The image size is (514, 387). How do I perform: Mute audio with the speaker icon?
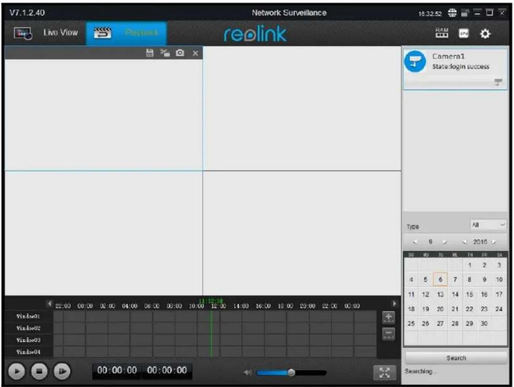tap(248, 372)
